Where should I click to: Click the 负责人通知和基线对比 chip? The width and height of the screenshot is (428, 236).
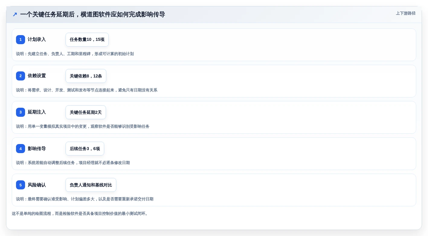[91, 185]
